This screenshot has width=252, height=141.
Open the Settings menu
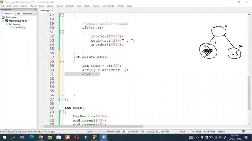pos(120,6)
